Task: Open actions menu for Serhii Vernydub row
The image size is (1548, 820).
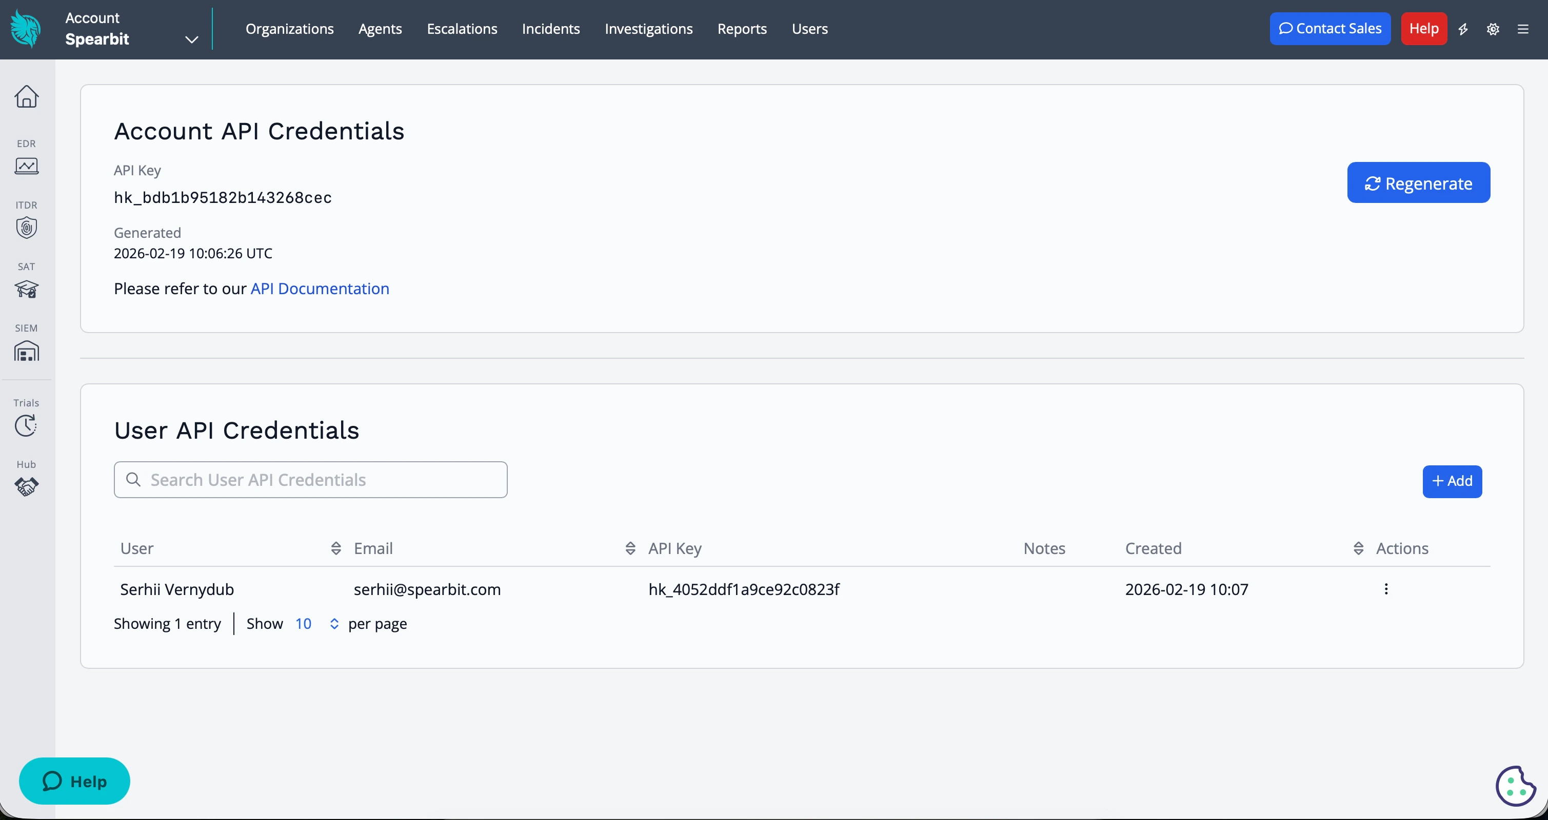Action: [x=1386, y=589]
